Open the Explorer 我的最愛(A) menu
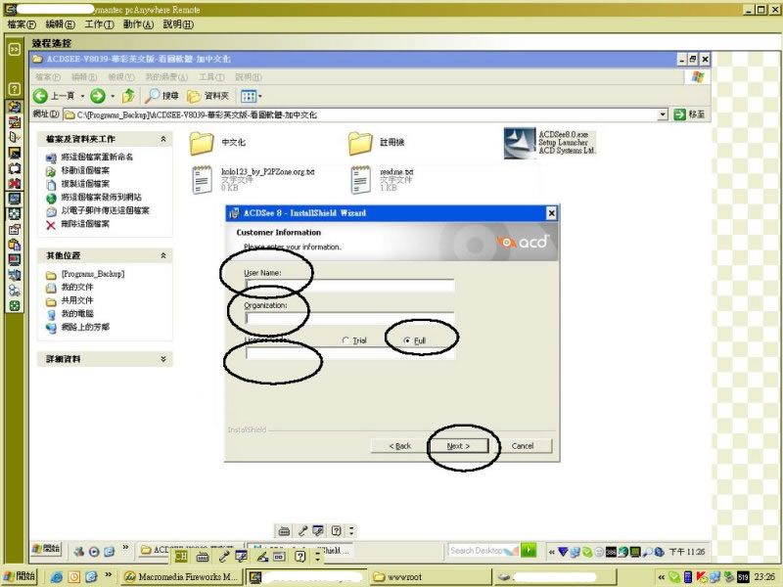Screen dimensions: 783x587 point(166,77)
